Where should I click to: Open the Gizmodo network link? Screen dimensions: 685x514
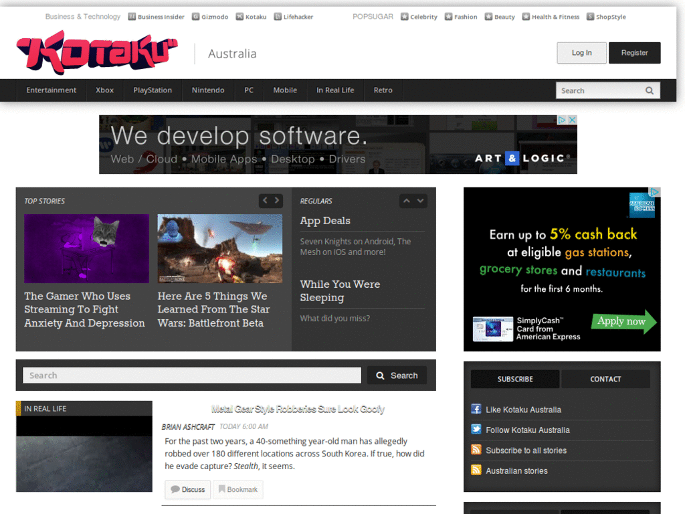210,17
